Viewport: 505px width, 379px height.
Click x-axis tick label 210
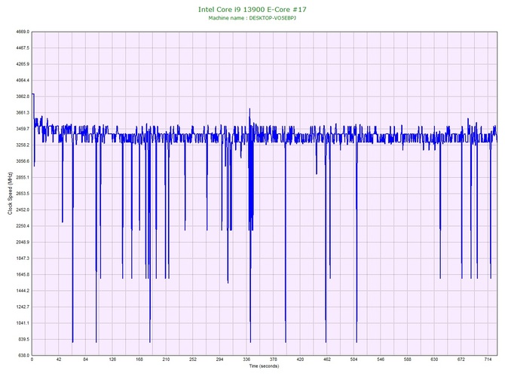pos(166,359)
